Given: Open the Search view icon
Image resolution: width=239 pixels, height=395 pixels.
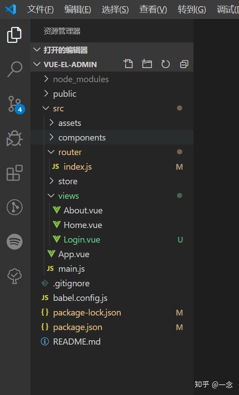Looking at the screenshot, I should pyautogui.click(x=14, y=69).
